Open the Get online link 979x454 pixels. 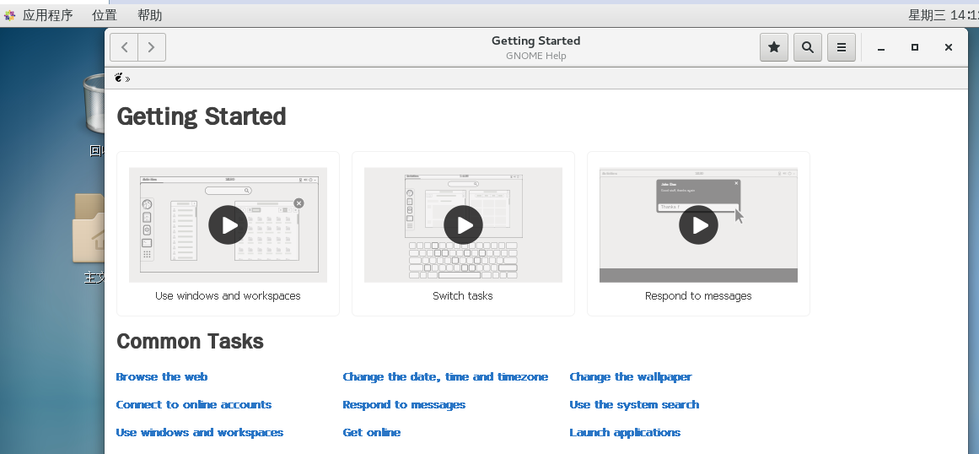pyautogui.click(x=372, y=433)
